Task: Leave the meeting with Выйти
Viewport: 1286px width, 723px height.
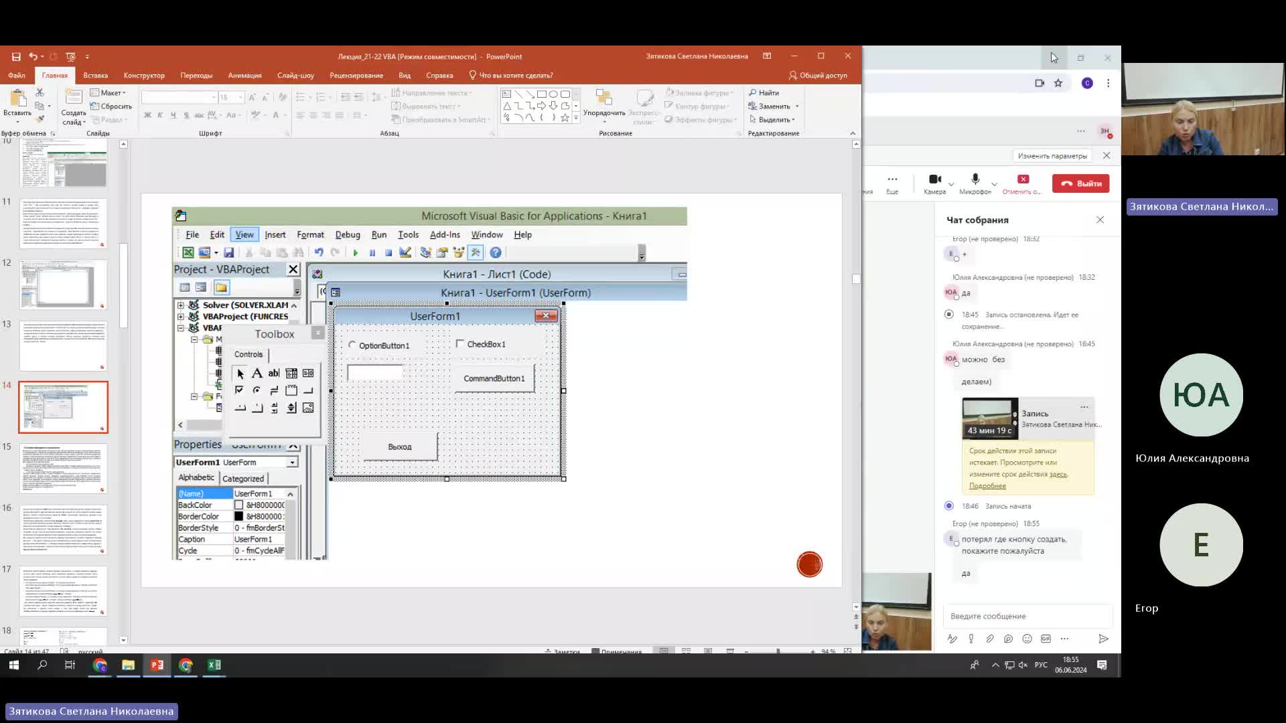Action: coord(1080,183)
